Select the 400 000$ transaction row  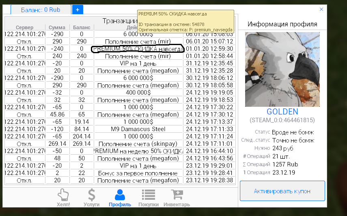point(138,93)
